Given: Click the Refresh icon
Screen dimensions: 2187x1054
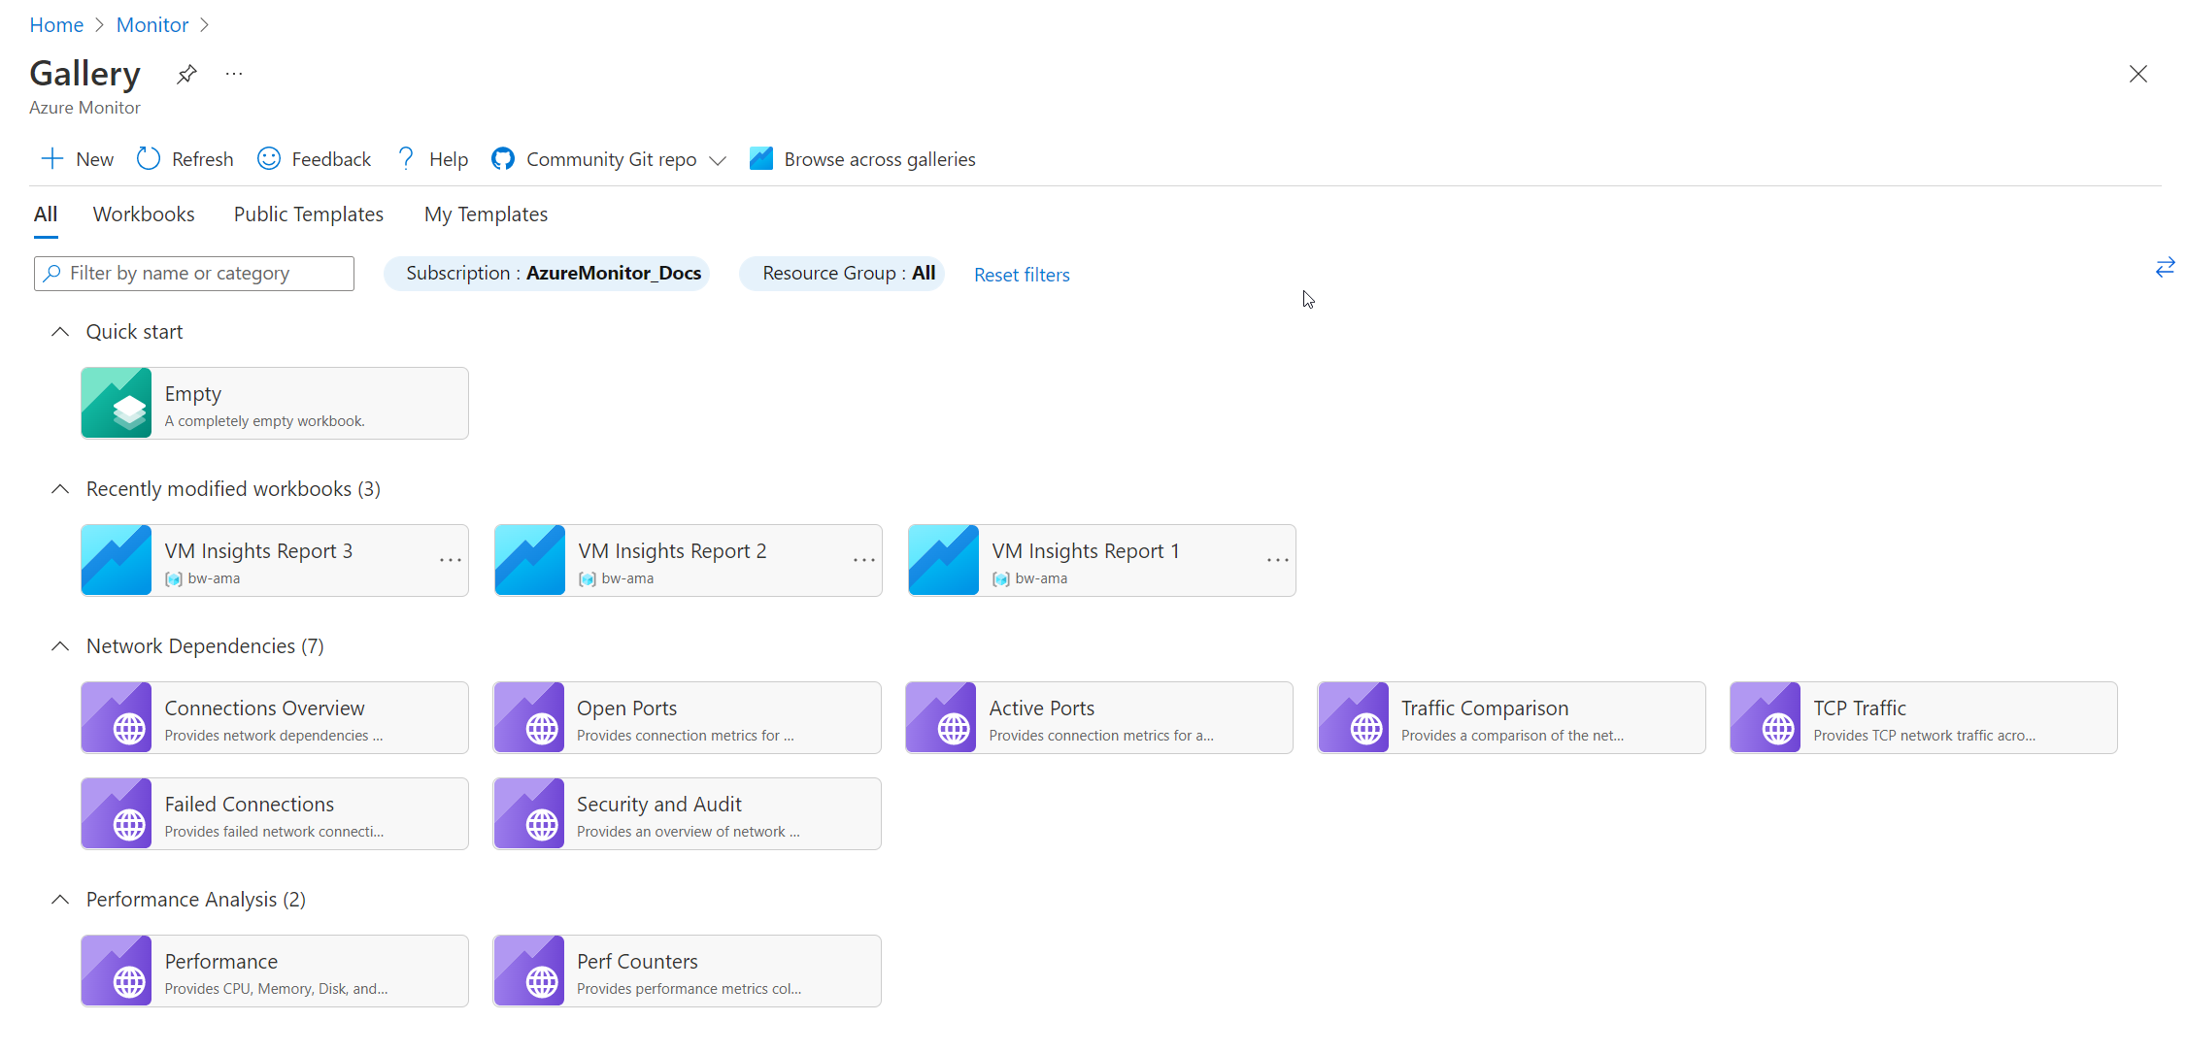Looking at the screenshot, I should point(147,158).
